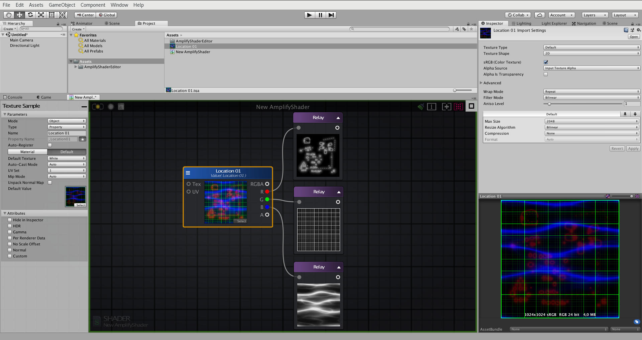Click search by label tag icon
The image size is (642, 340).
tap(464, 29)
